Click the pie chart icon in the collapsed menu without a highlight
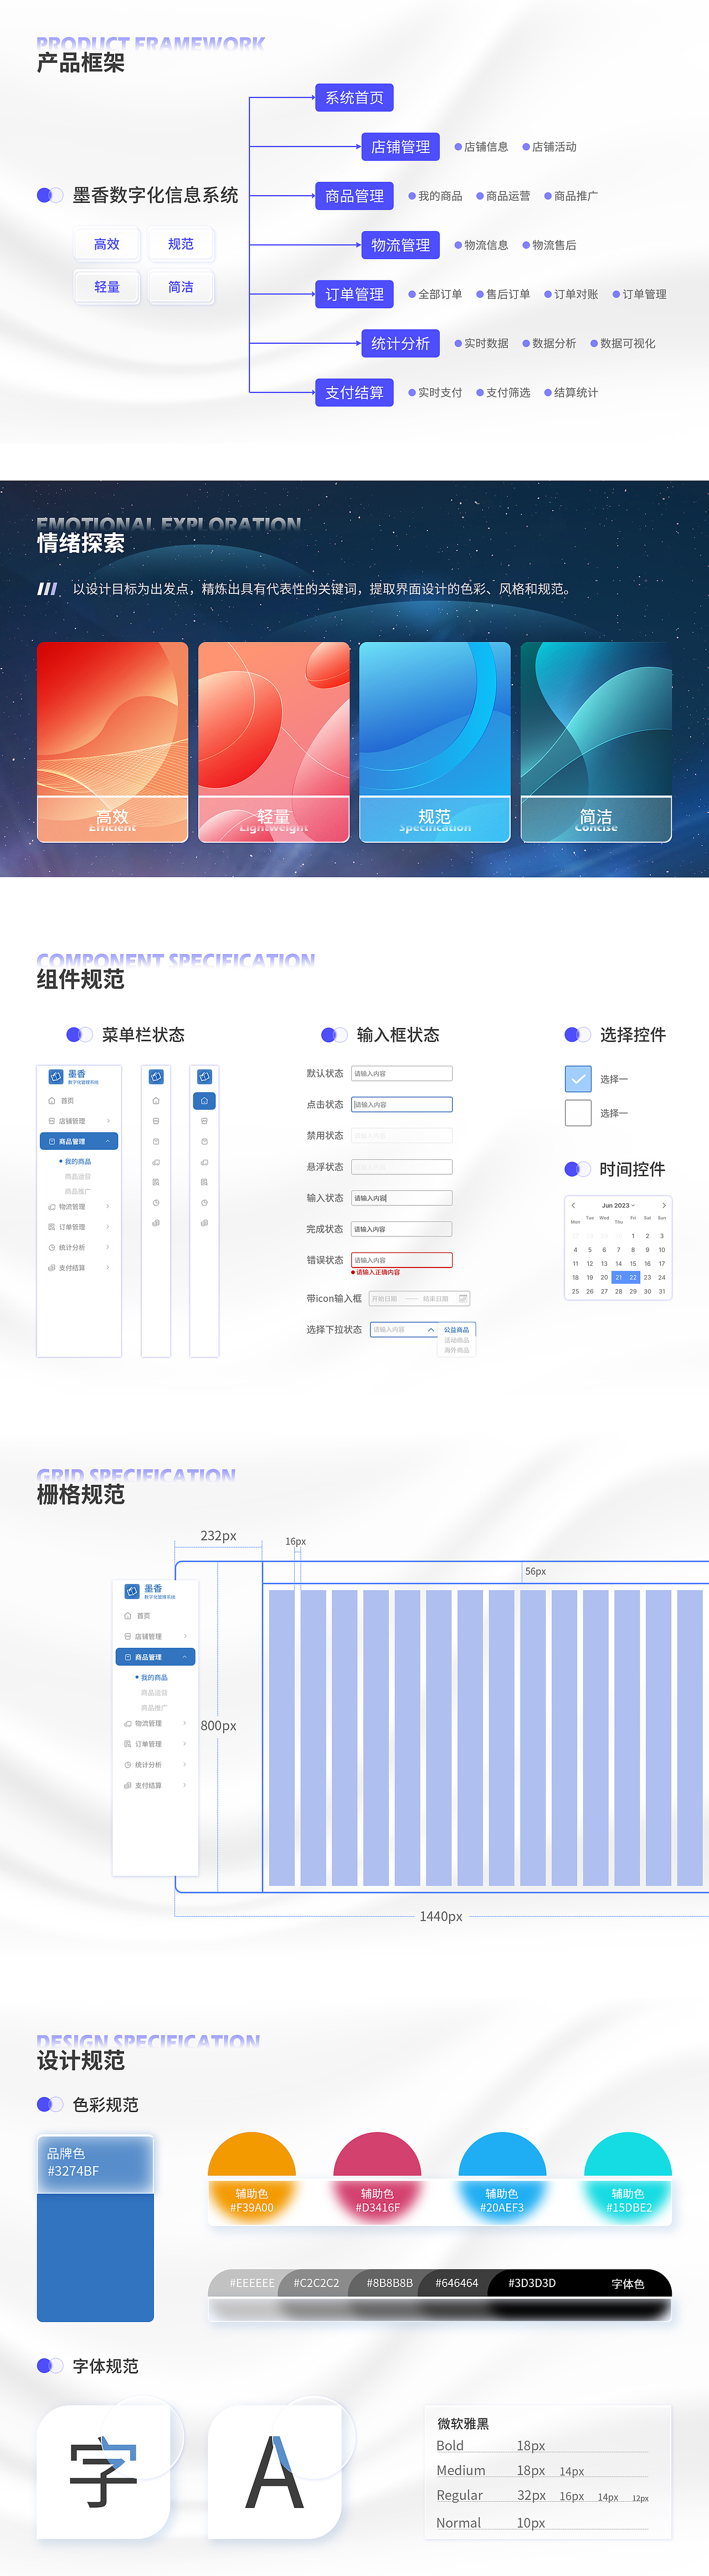 tap(156, 1203)
